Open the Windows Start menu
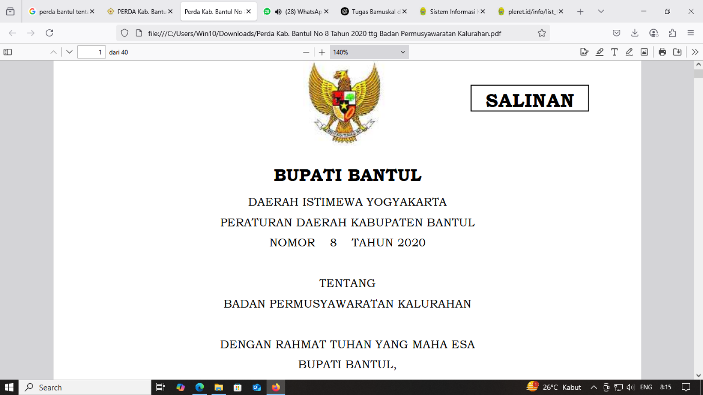Image resolution: width=703 pixels, height=395 pixels. point(9,388)
